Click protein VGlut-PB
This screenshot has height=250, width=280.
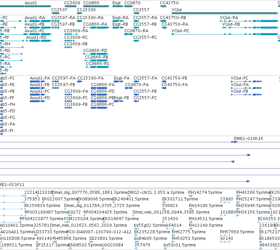click(240, 91)
